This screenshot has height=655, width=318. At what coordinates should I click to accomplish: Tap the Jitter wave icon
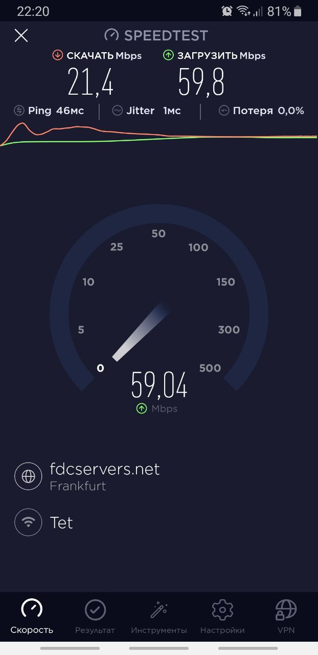[x=118, y=111]
